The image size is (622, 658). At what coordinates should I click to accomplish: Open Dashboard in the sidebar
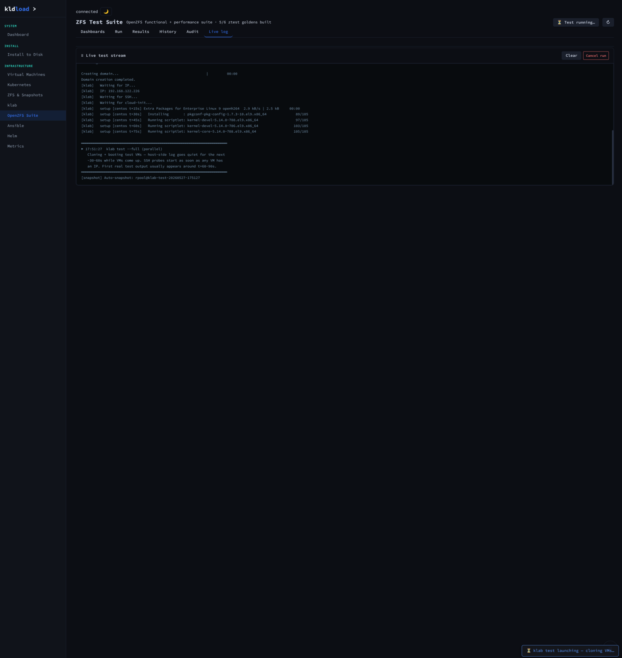click(x=33, y=35)
